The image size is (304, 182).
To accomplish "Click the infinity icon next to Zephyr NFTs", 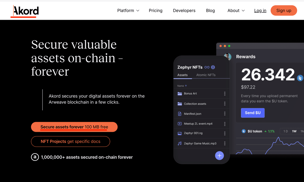I will (207, 67).
